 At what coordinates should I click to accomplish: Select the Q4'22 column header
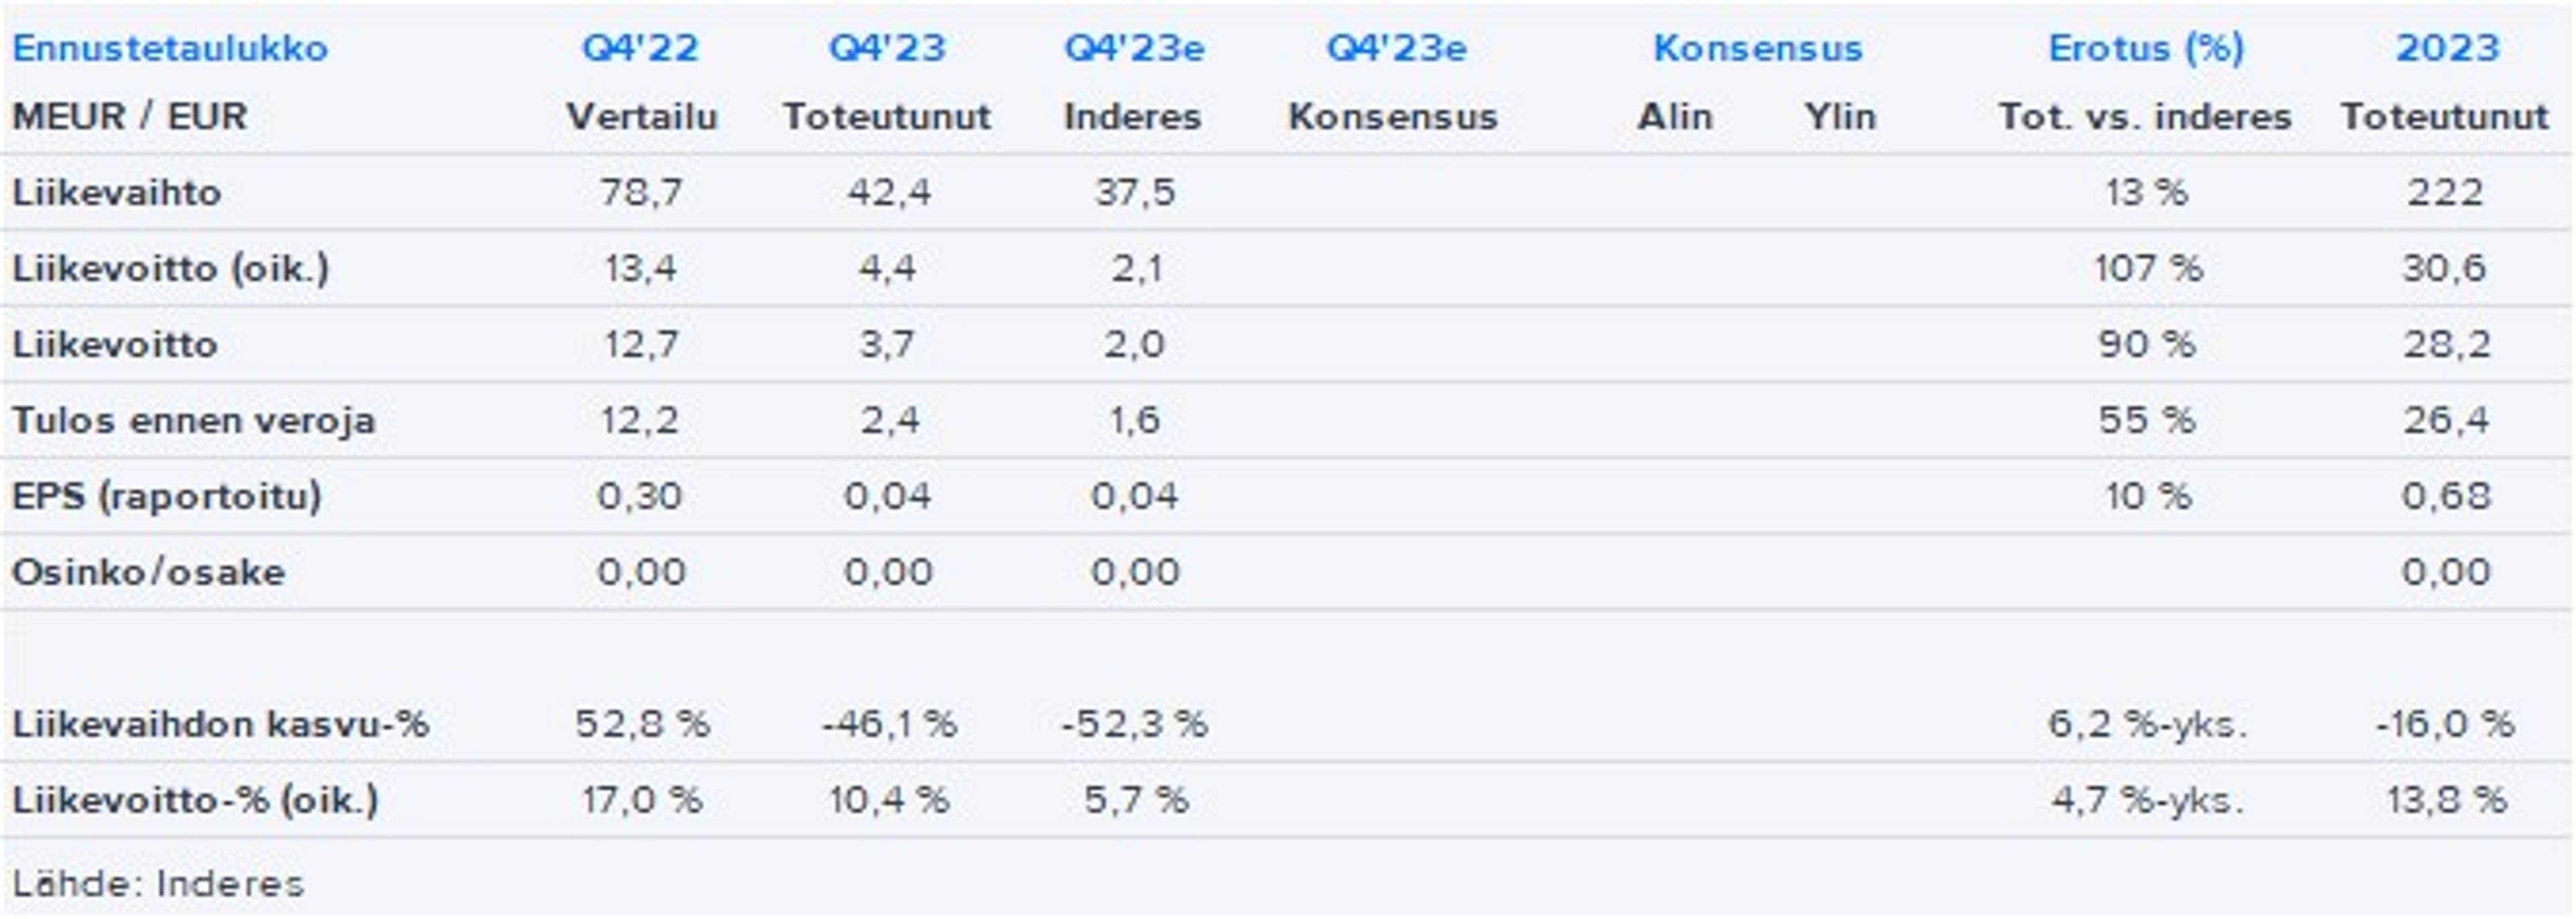coord(640,48)
